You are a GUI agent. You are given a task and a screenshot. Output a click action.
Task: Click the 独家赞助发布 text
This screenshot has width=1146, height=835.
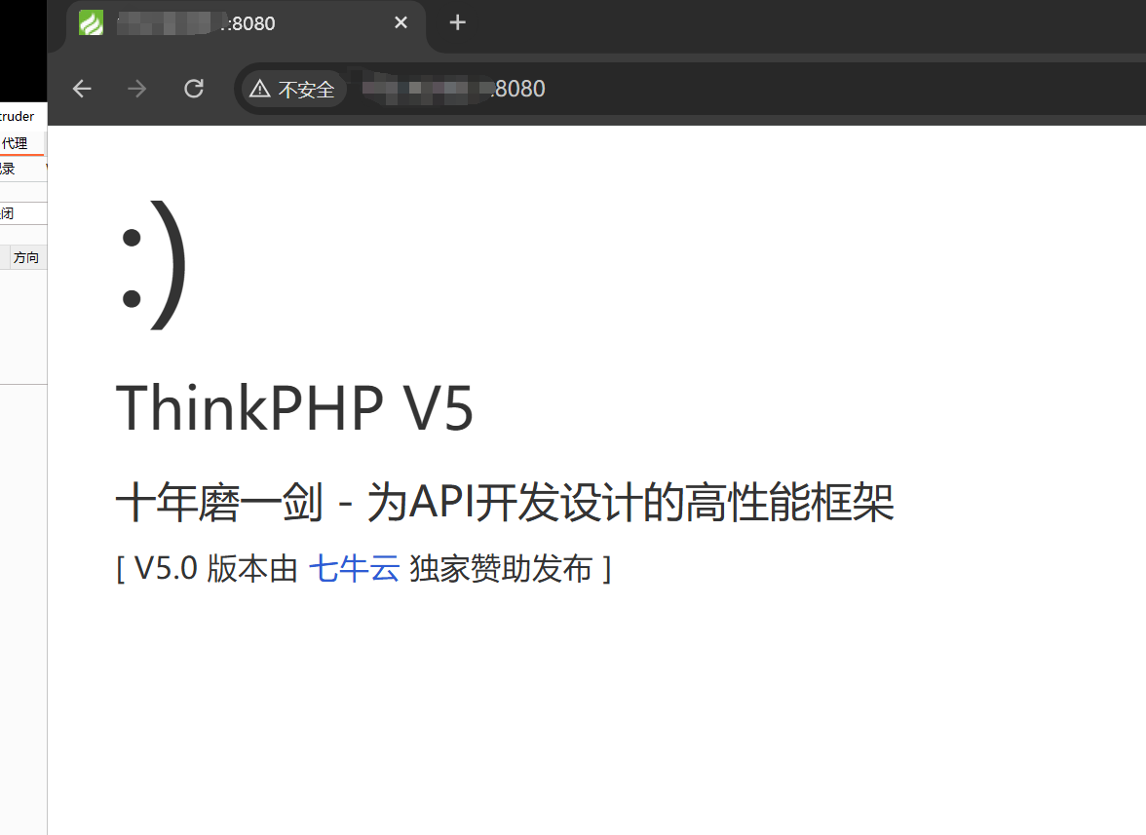point(501,568)
